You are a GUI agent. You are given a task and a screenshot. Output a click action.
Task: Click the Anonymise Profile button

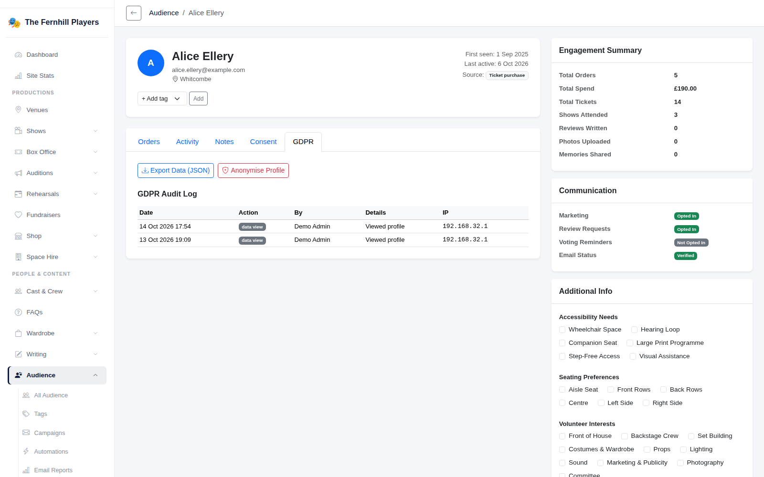(253, 170)
